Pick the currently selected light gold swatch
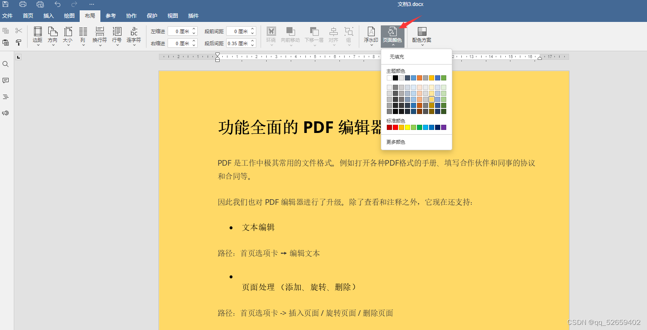The width and height of the screenshot is (647, 330). point(432,99)
